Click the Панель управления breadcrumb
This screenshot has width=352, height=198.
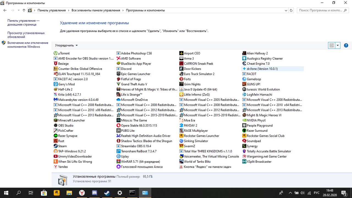(51, 10)
